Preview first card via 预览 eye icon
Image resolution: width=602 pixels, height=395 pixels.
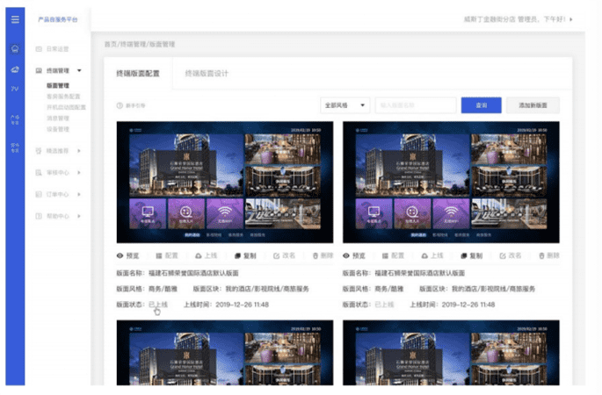pyautogui.click(x=120, y=255)
